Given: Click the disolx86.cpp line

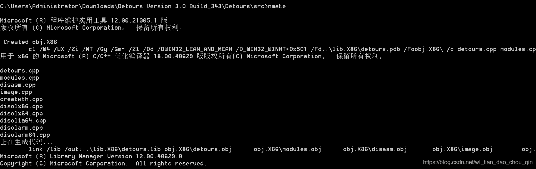Looking at the screenshot, I should [21, 106].
